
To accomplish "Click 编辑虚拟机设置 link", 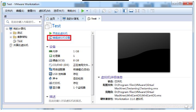I will pos(61,38).
